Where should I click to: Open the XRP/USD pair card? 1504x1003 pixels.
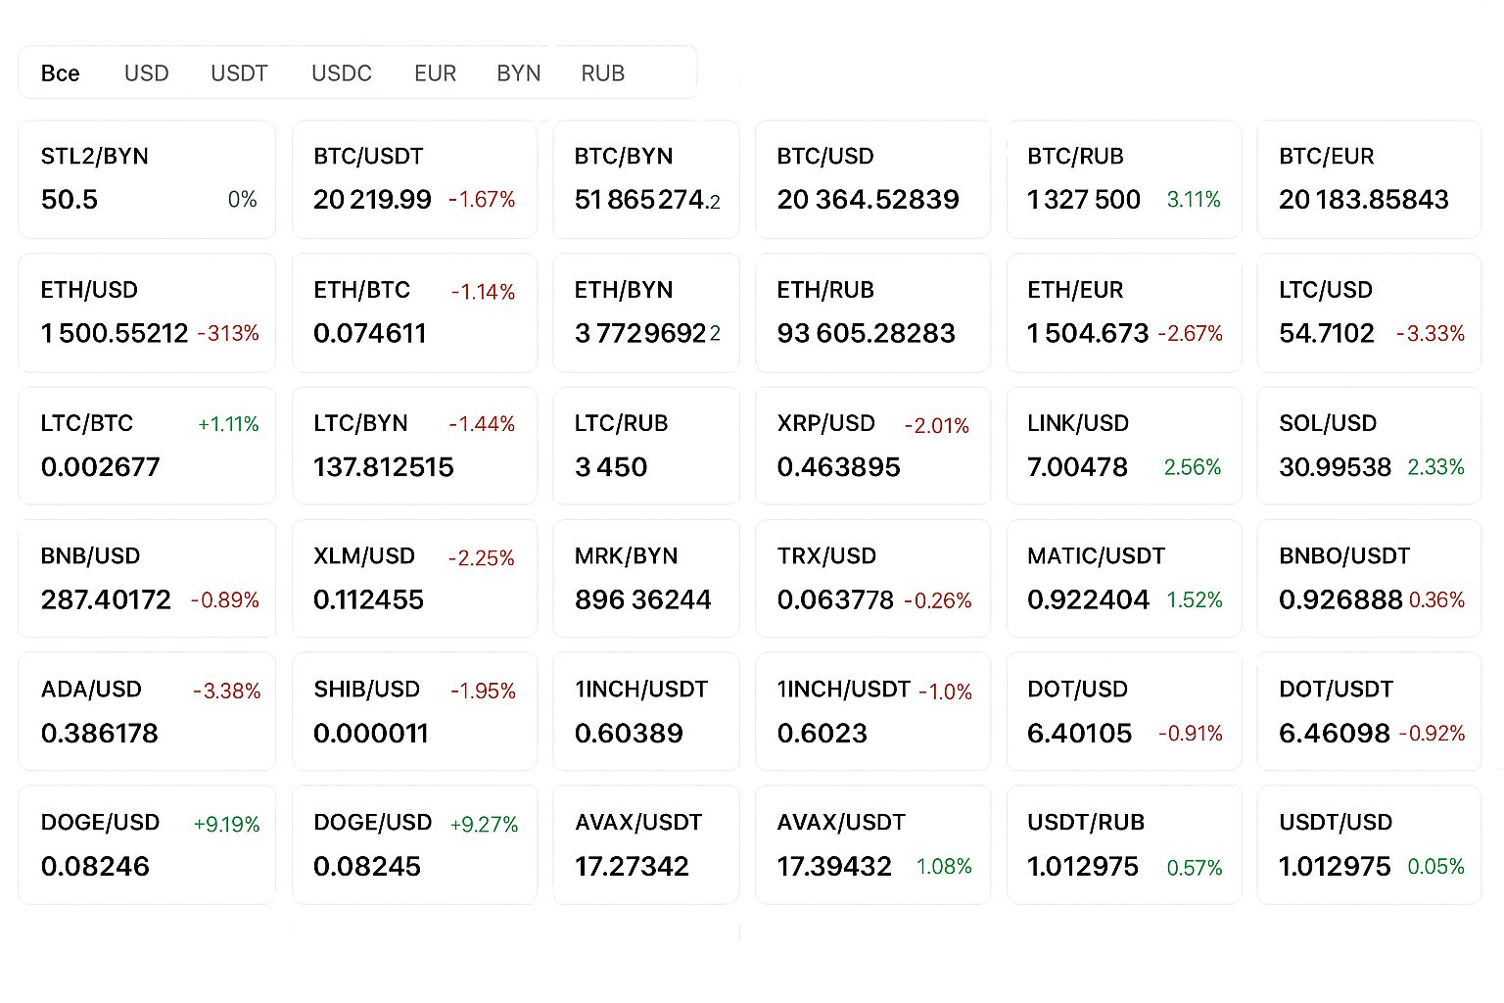pyautogui.click(x=871, y=446)
